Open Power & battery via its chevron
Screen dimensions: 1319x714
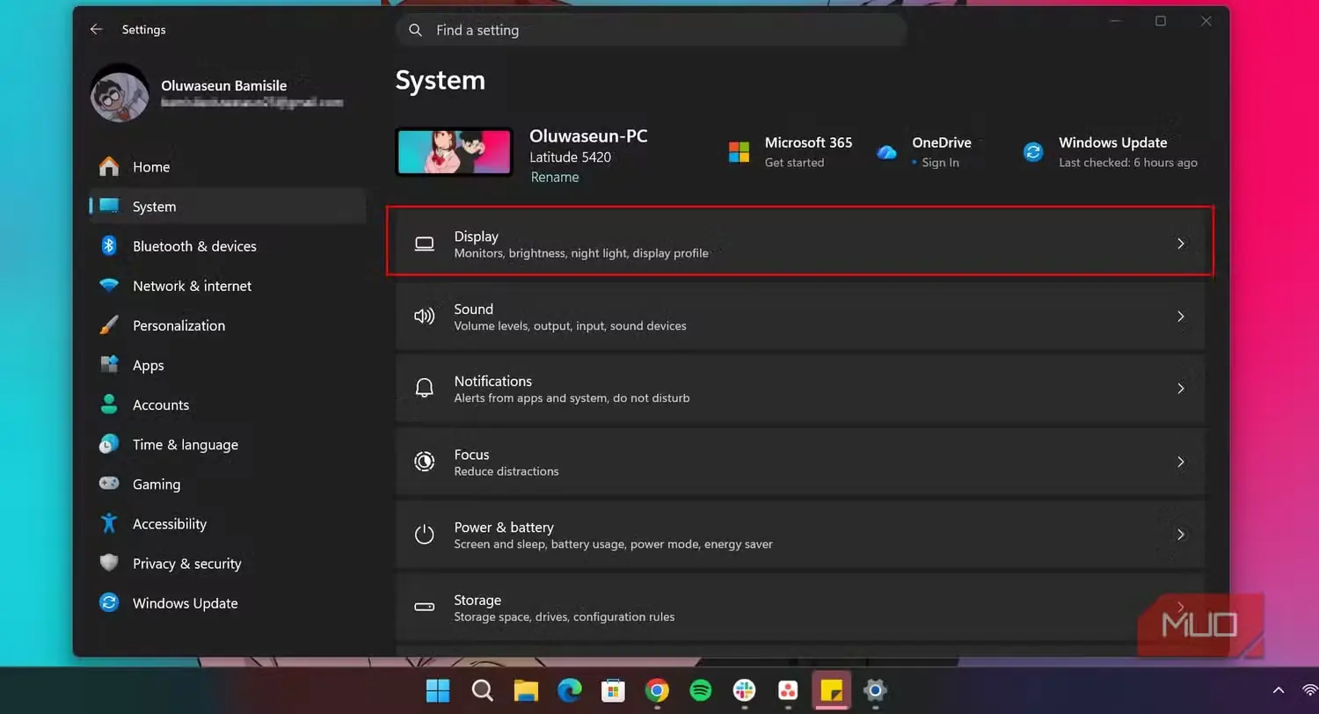tap(1181, 535)
